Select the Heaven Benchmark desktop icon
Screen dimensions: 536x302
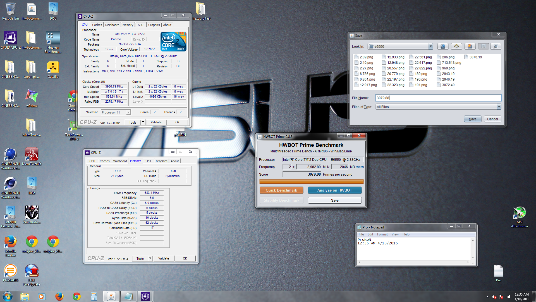tap(53, 42)
